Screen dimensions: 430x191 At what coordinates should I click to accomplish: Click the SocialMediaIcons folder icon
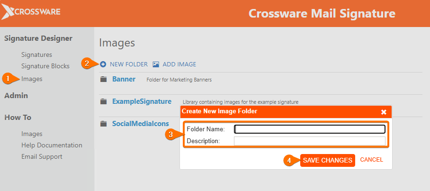(x=104, y=124)
